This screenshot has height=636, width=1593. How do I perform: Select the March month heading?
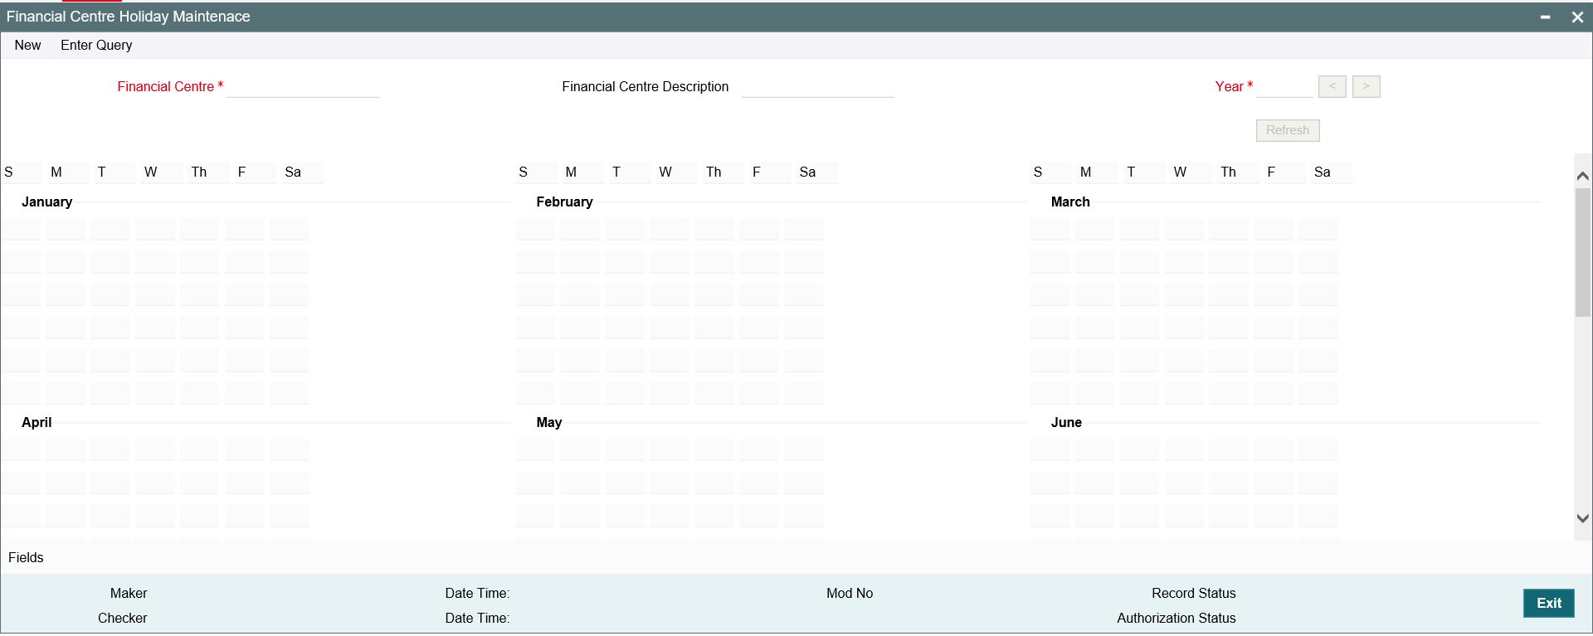tap(1070, 202)
